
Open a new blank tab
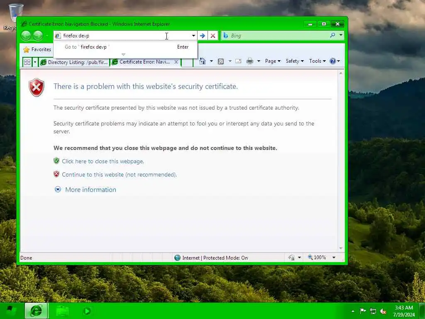click(187, 62)
